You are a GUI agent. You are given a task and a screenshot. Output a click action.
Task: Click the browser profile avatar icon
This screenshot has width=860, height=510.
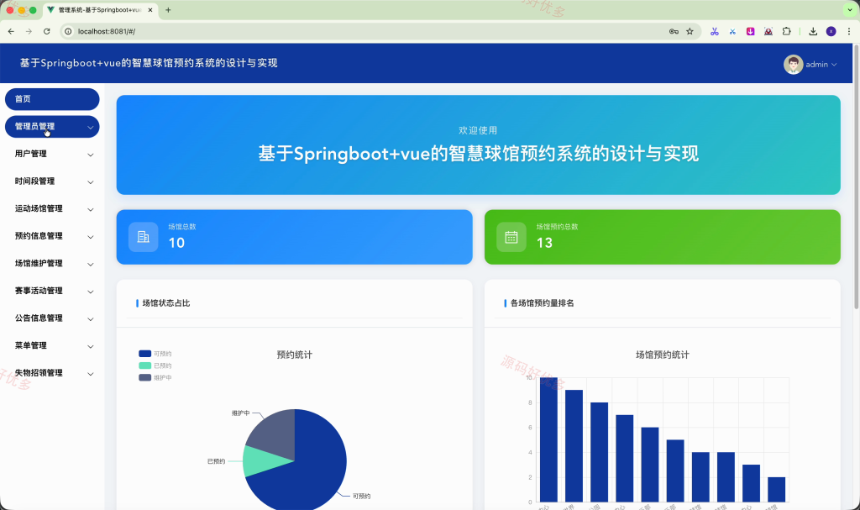tap(831, 31)
